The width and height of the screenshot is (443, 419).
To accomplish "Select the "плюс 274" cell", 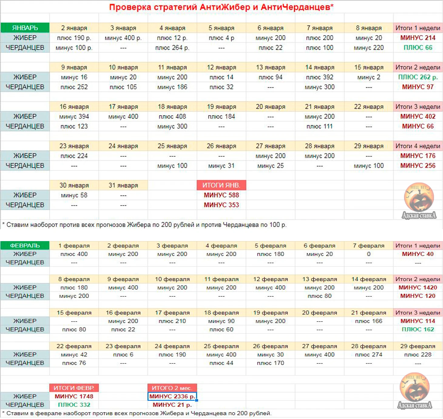I will coord(369,354).
